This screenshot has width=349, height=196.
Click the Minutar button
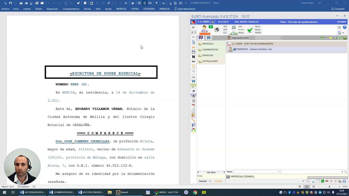coord(218,181)
